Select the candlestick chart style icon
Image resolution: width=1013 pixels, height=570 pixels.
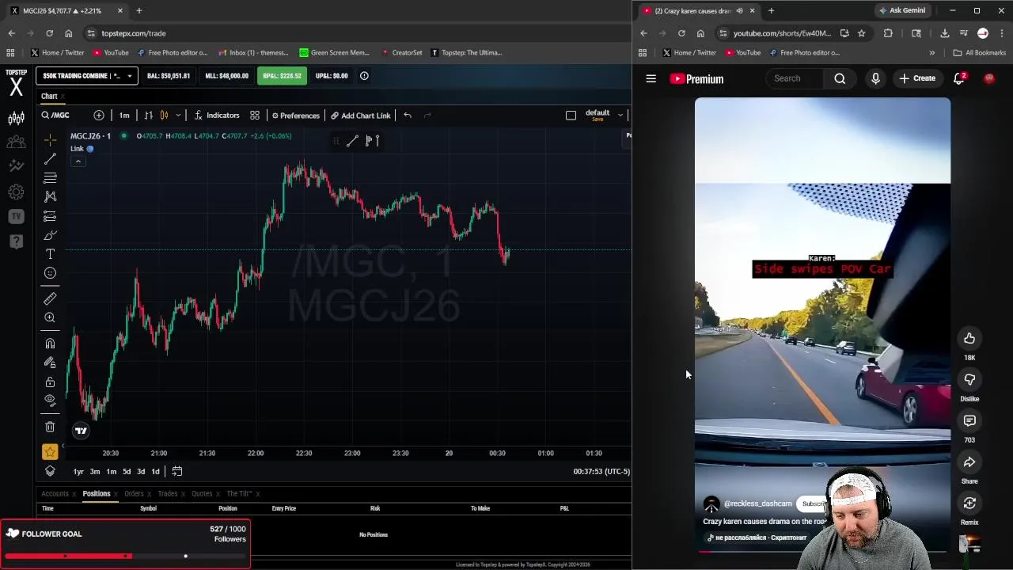pyautogui.click(x=164, y=116)
